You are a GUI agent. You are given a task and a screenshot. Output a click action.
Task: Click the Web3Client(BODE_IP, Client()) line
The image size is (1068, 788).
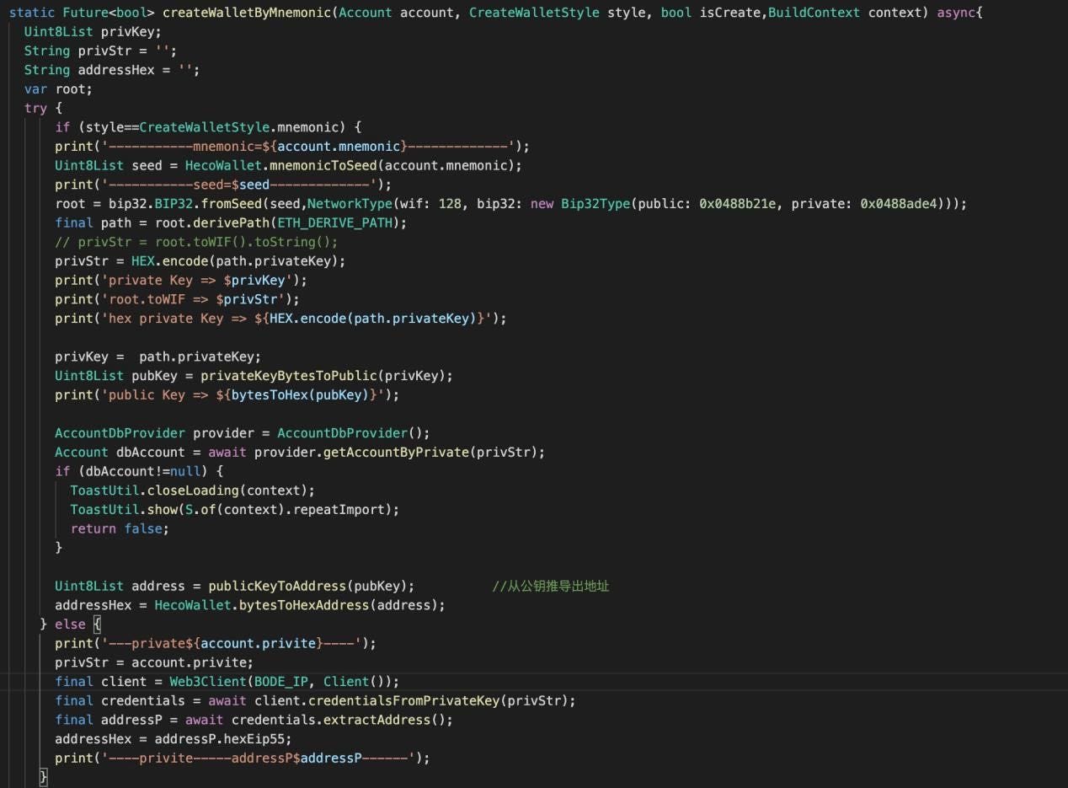click(227, 681)
